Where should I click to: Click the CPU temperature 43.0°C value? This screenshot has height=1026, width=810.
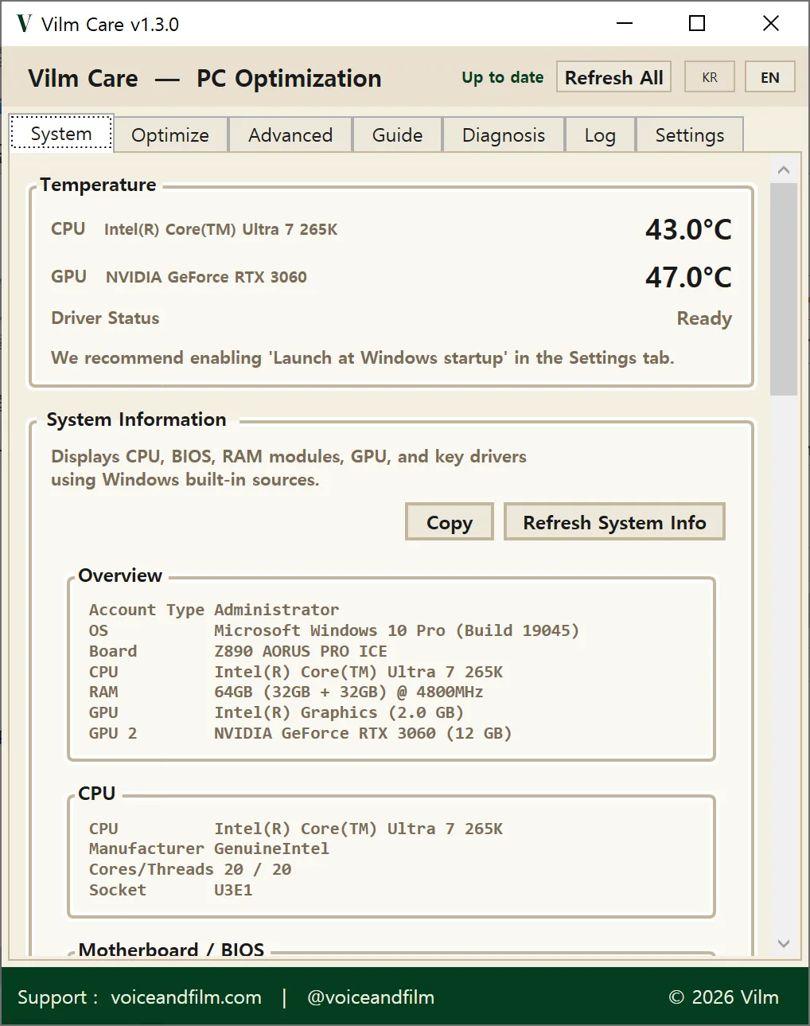click(688, 230)
